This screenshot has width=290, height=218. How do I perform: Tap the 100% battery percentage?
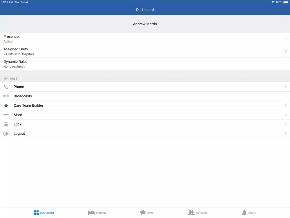[x=279, y=2]
